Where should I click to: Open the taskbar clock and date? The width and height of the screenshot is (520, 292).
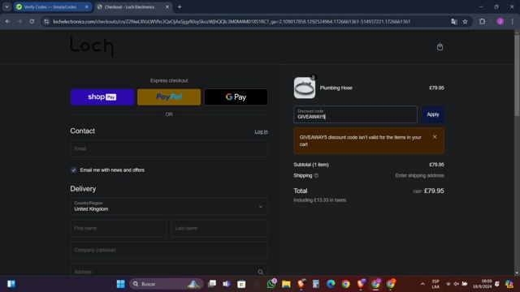coord(482,284)
